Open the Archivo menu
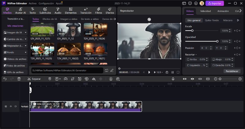245x129 pixels. coord(32,3)
